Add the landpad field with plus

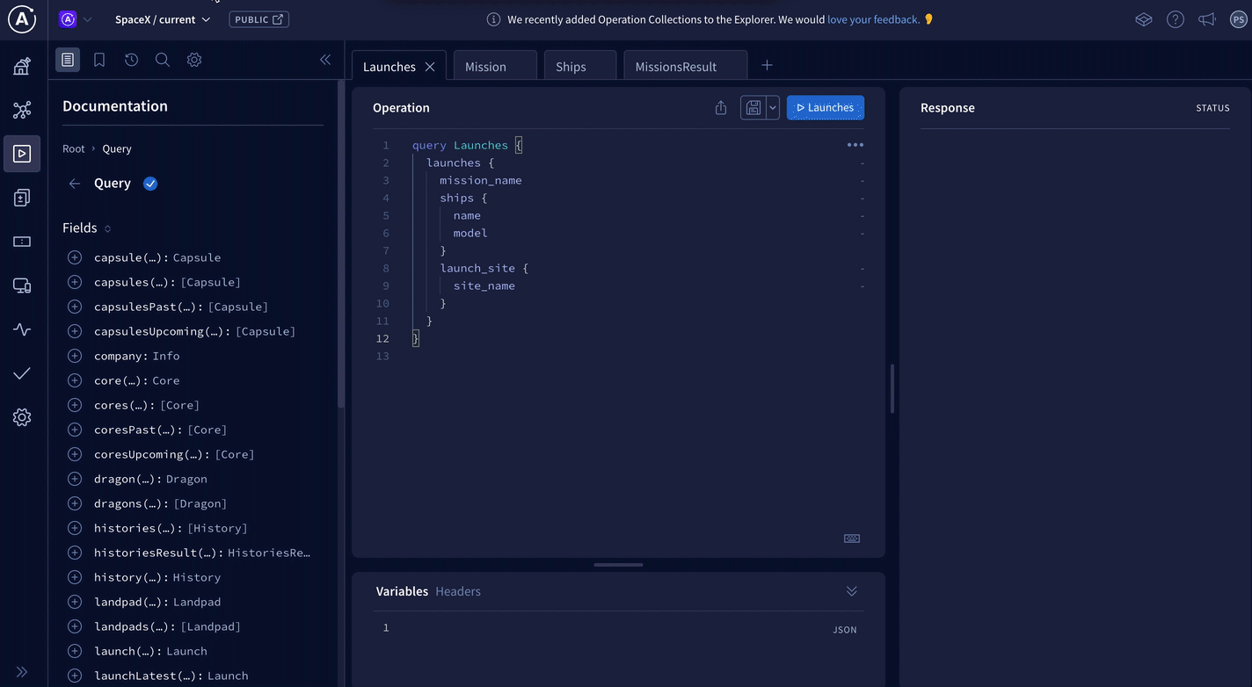point(75,602)
